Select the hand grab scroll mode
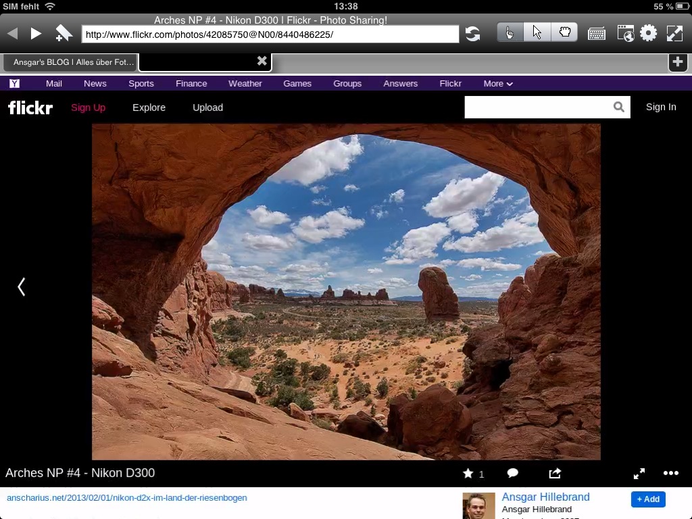Image resolution: width=692 pixels, height=519 pixels. 564,32
